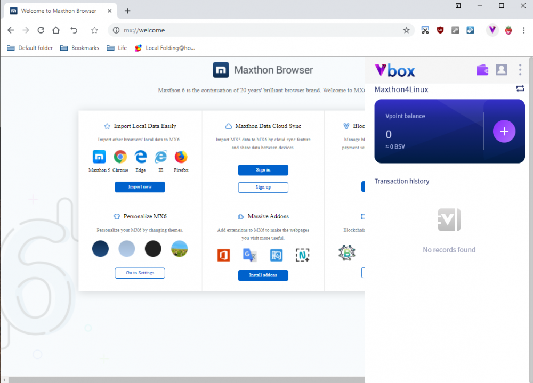Open the browser main menu

point(523,30)
